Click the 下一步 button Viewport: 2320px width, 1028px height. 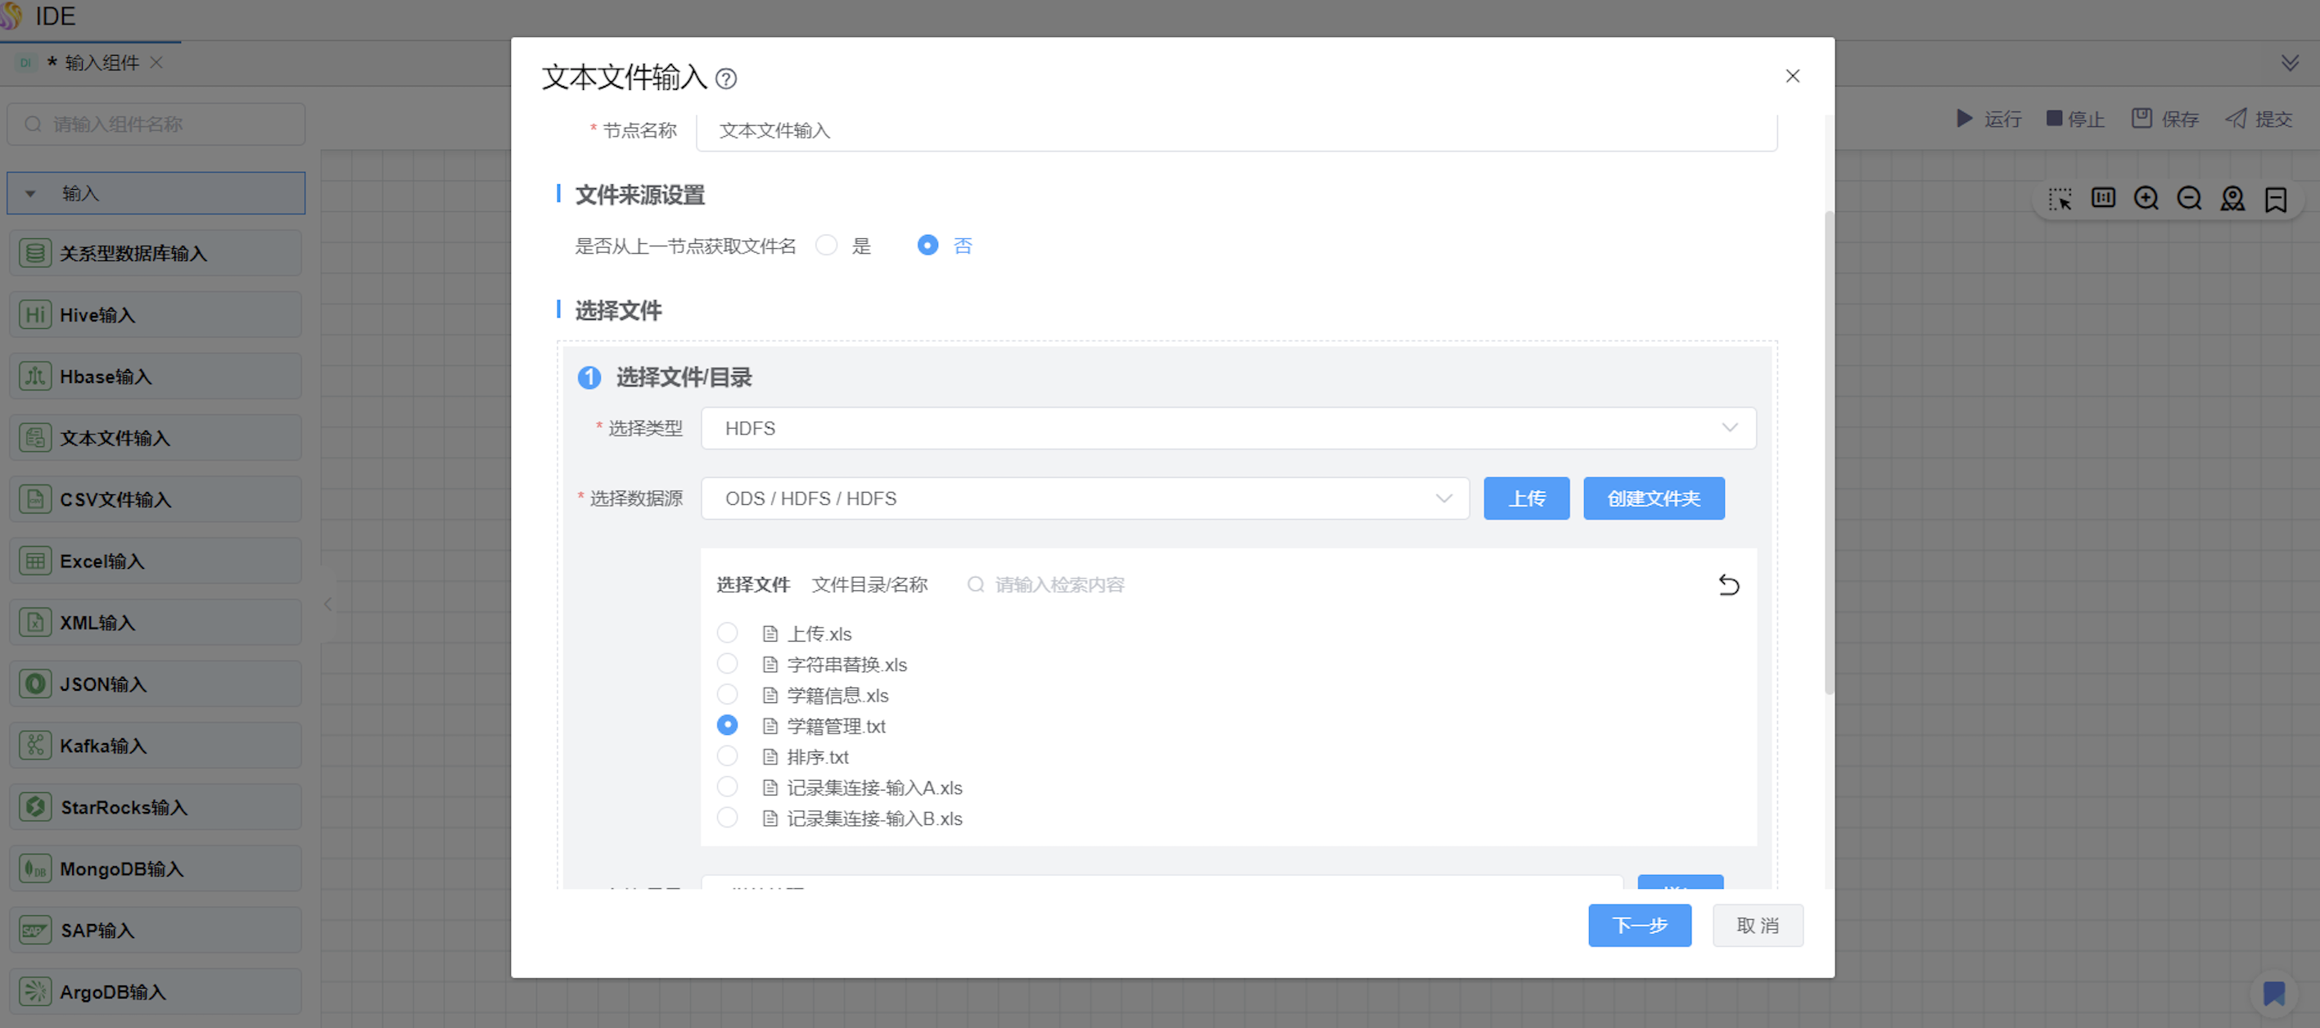[x=1638, y=926]
